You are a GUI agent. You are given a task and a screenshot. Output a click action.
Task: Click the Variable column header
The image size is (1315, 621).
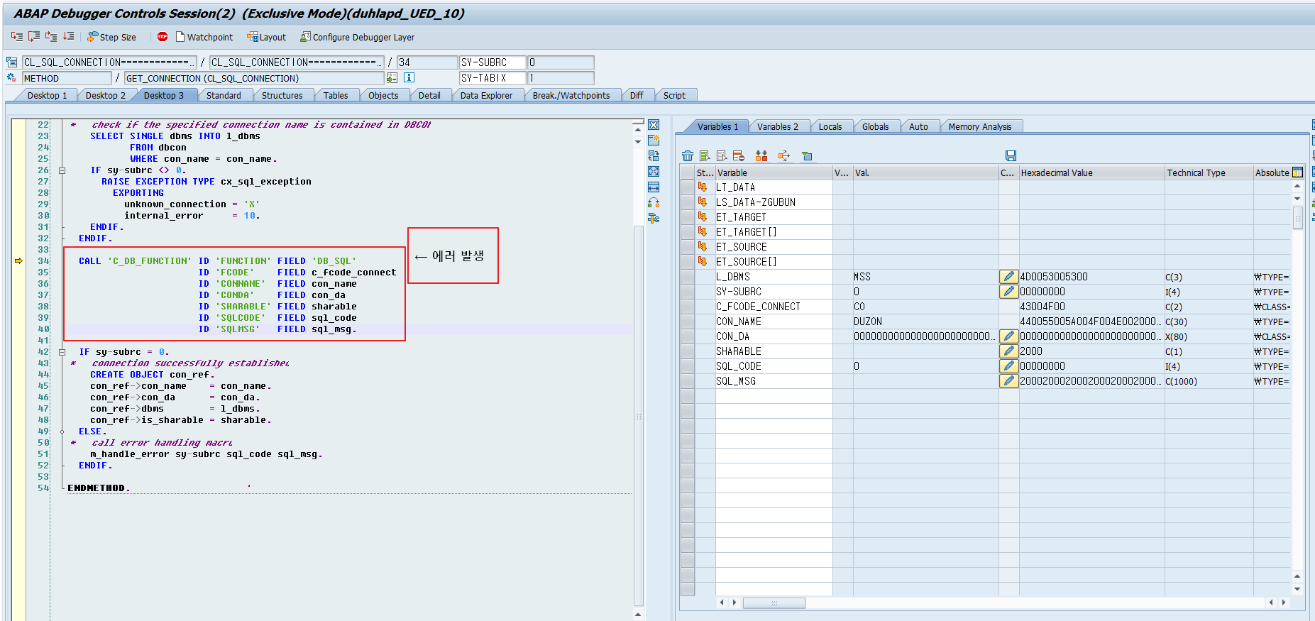774,172
